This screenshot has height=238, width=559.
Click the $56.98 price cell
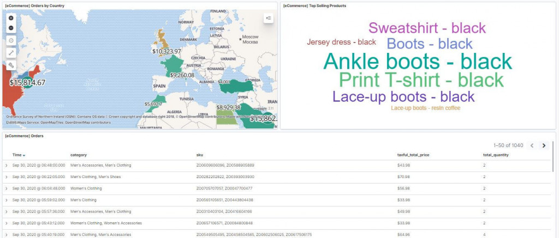403,188
